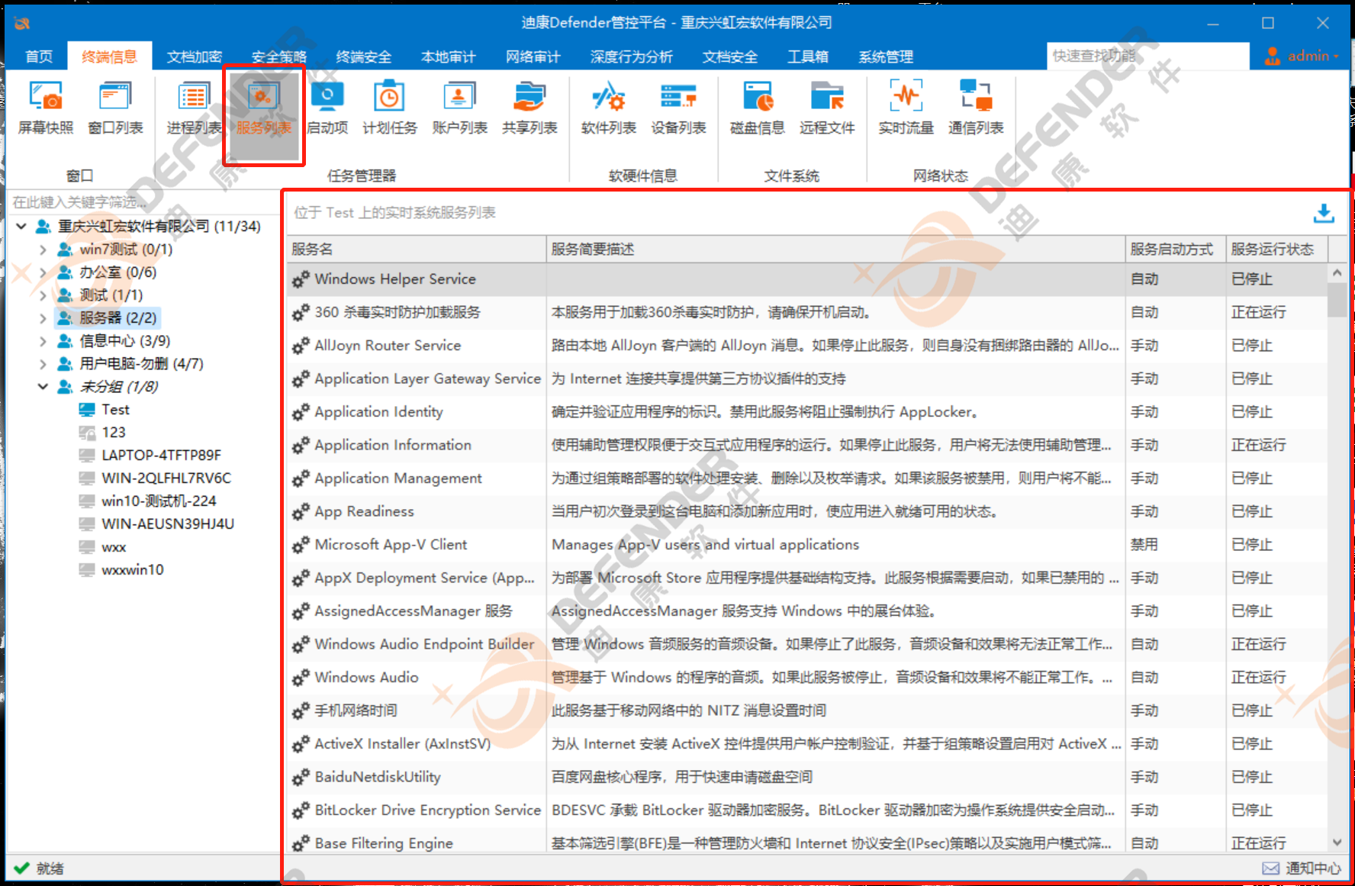
Task: Click the Windows Audio gear icon
Action: click(301, 678)
